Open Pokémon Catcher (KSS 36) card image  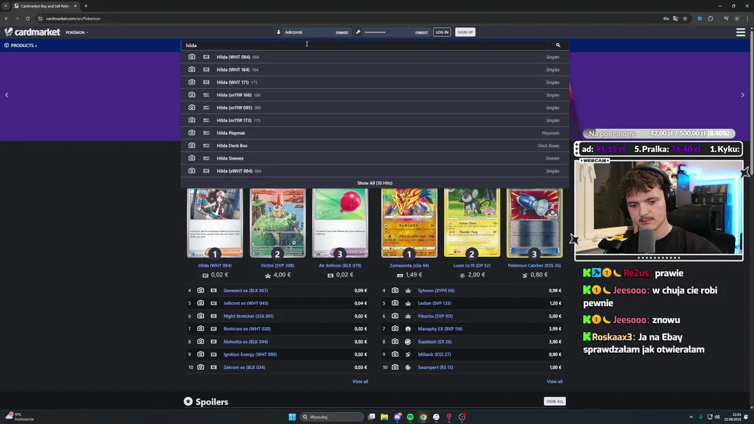click(534, 223)
